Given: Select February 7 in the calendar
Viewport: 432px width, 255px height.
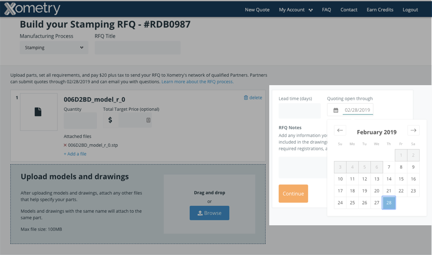Looking at the screenshot, I should [x=389, y=167].
